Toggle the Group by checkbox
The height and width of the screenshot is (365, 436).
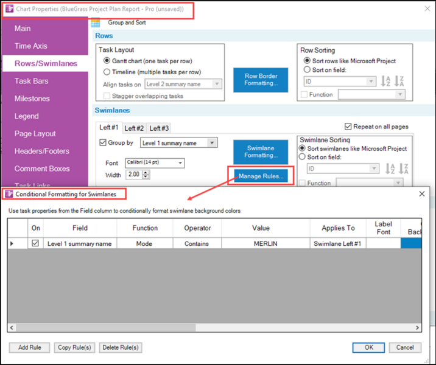tap(103, 142)
